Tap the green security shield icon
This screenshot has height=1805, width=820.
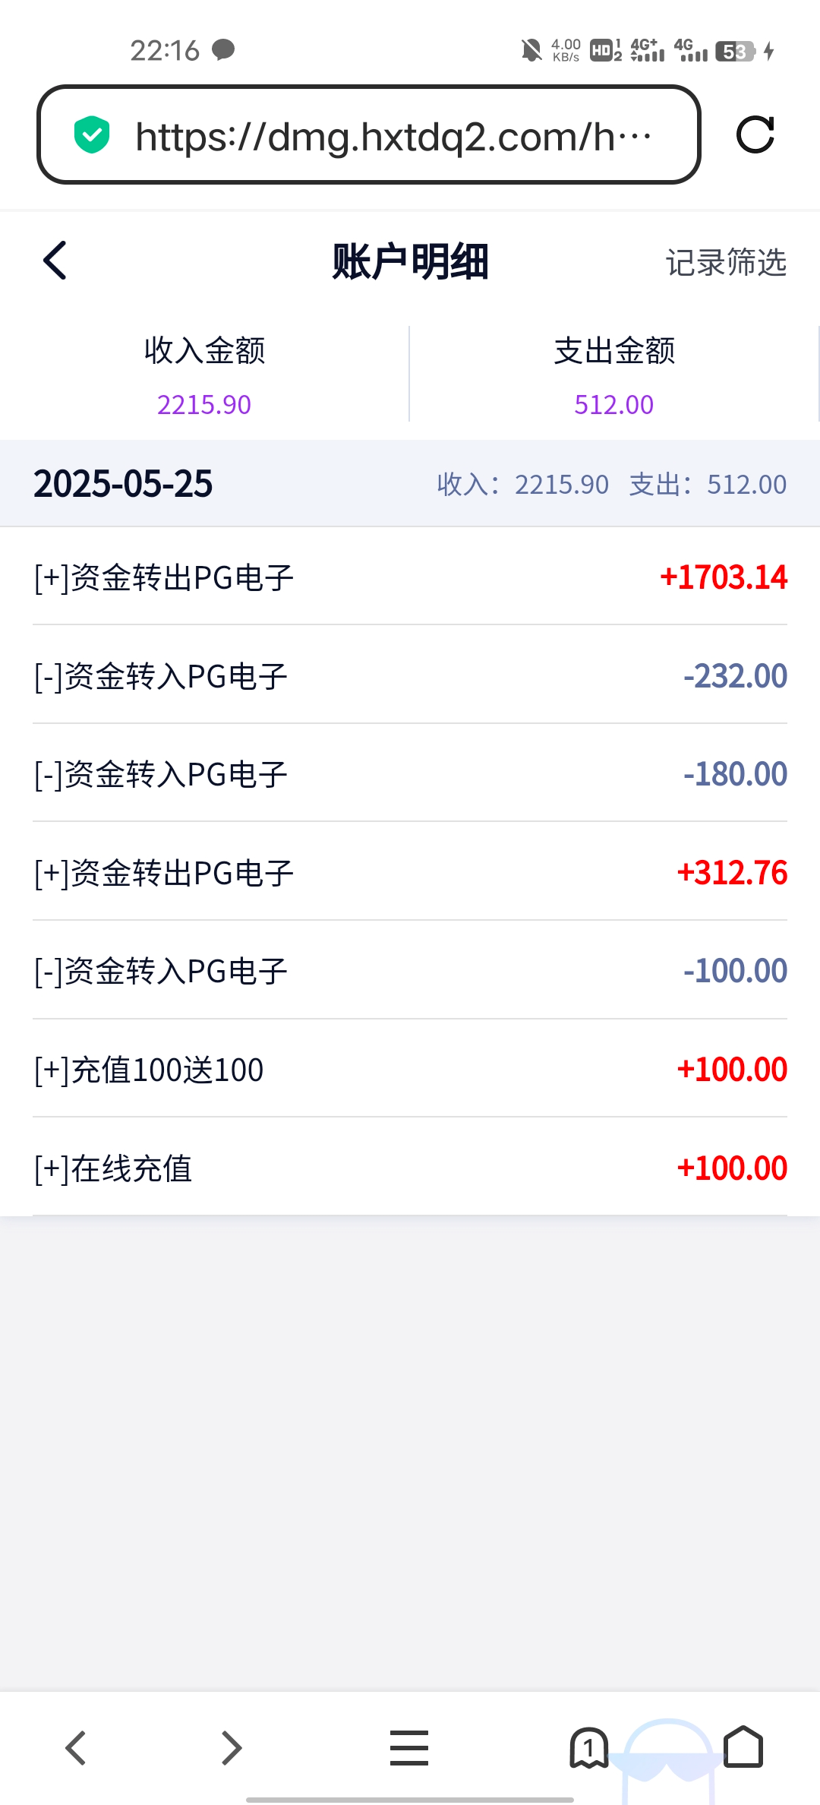[92, 135]
